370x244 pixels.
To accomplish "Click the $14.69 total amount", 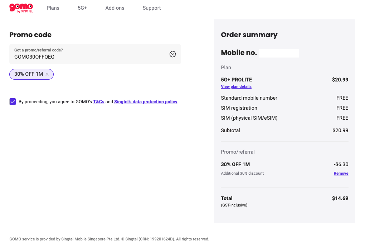I will pos(340,198).
